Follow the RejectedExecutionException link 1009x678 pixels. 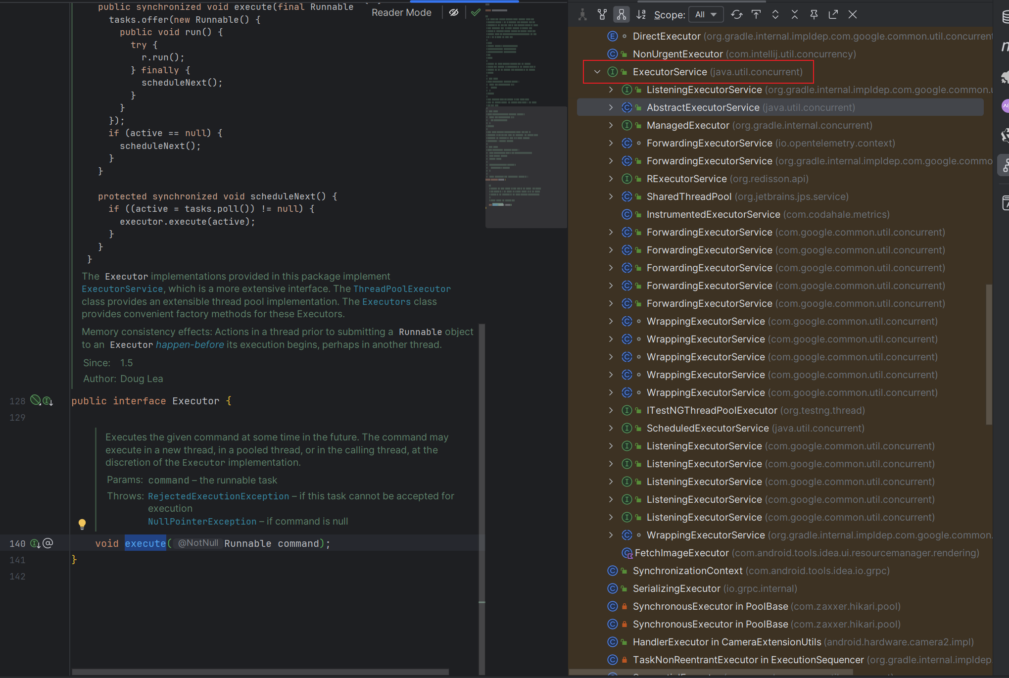point(218,496)
